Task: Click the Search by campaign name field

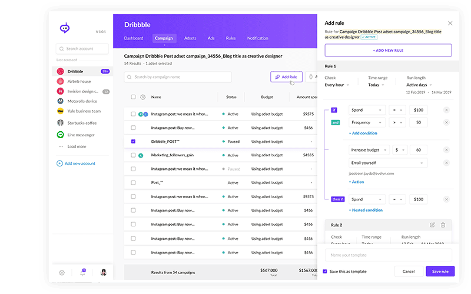Action: click(178, 77)
